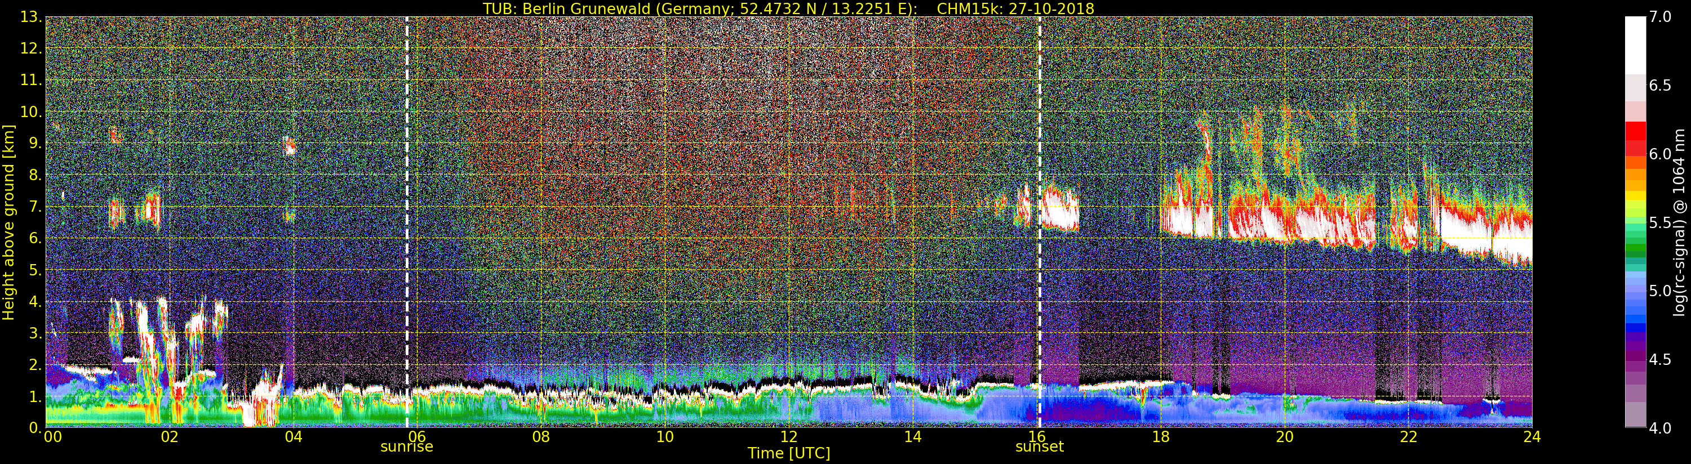The image size is (1691, 464).
Task: Select the 'sunrise' label below the time axis
Action: (x=407, y=447)
